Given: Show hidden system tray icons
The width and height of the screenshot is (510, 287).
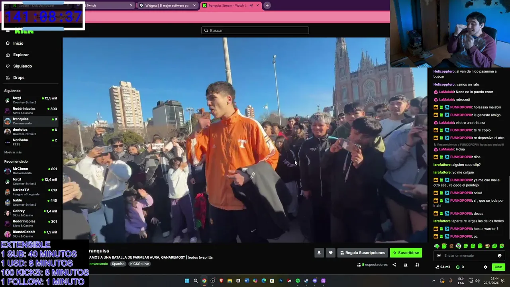Looking at the screenshot, I should [434, 281].
